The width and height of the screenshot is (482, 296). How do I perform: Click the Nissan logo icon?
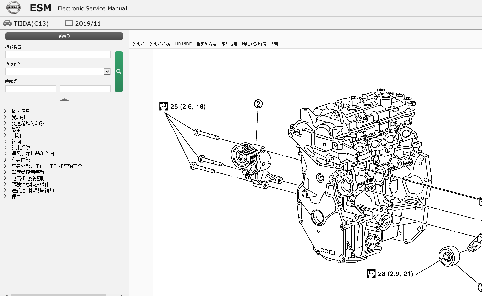pos(14,7)
